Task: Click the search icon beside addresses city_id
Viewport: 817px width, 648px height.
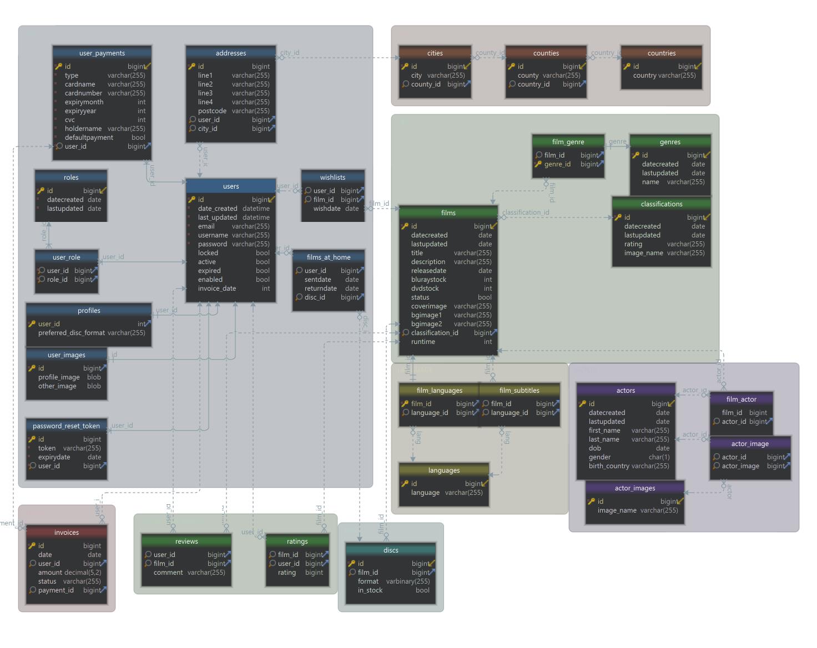Action: (x=192, y=129)
